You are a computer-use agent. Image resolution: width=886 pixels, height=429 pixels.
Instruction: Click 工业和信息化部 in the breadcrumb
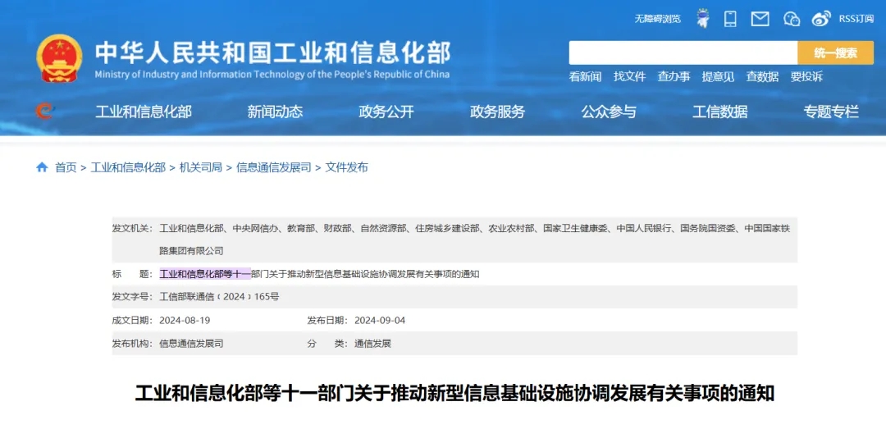128,167
